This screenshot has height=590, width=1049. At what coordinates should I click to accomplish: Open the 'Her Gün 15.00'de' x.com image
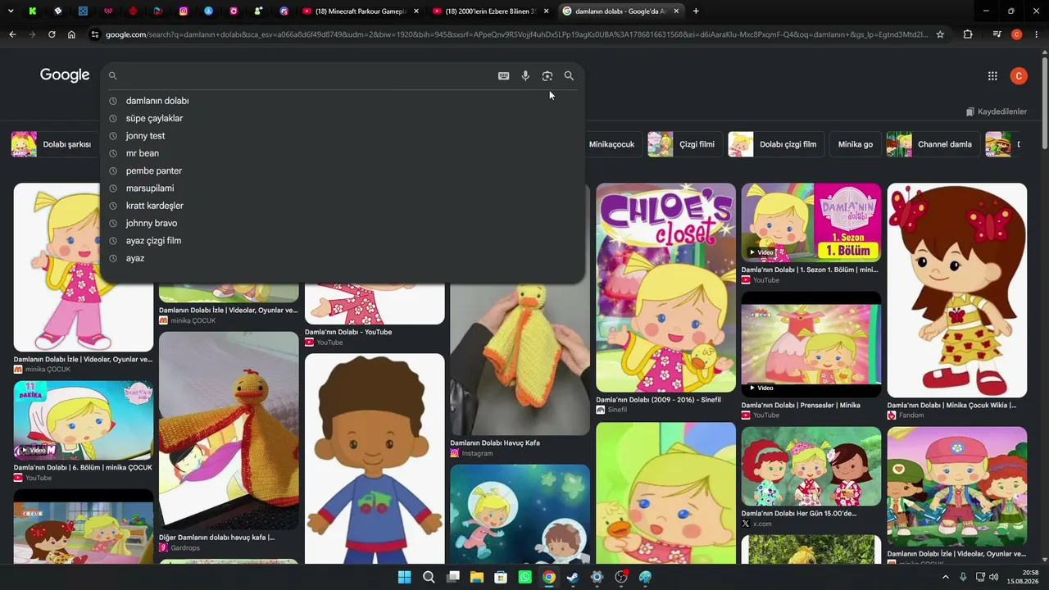pos(811,466)
